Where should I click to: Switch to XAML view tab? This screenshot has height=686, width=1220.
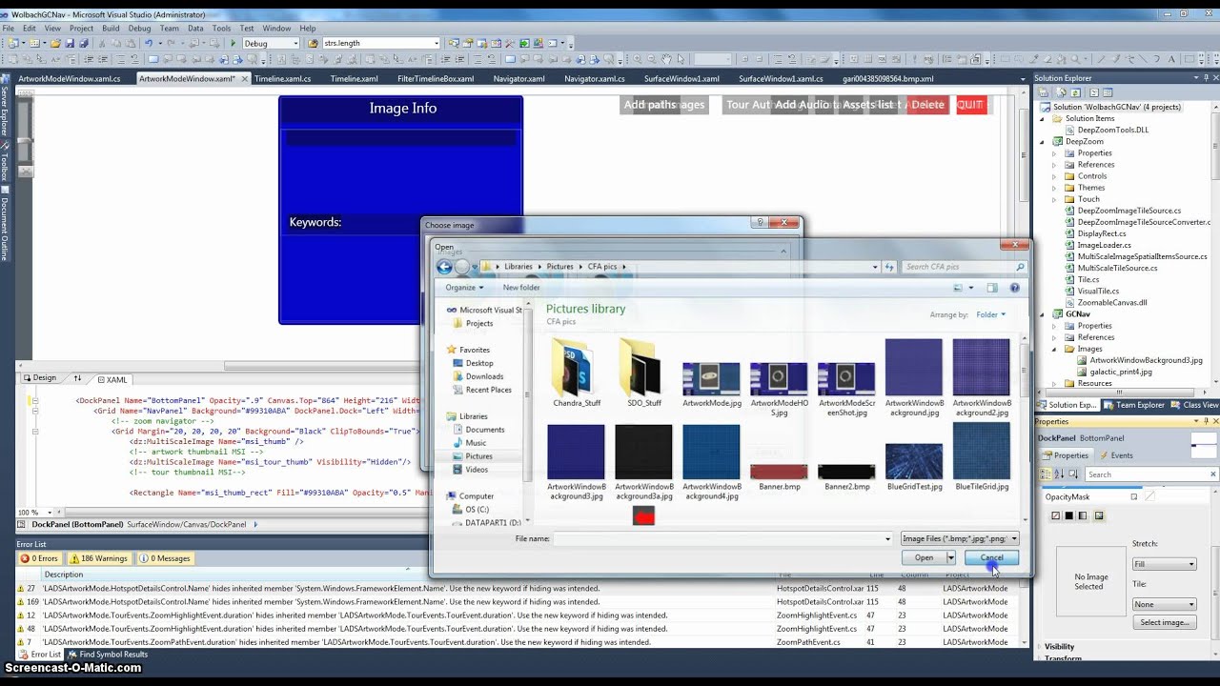(x=112, y=379)
